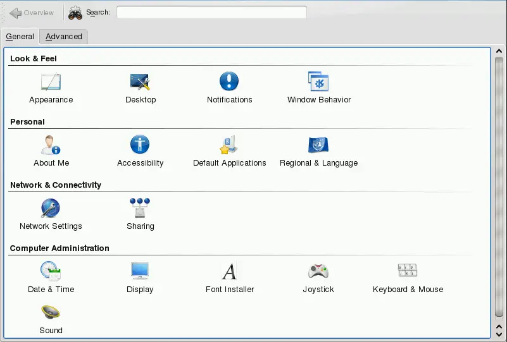507x342 pixels.
Task: Select the Accessibility icon
Action: (x=140, y=145)
